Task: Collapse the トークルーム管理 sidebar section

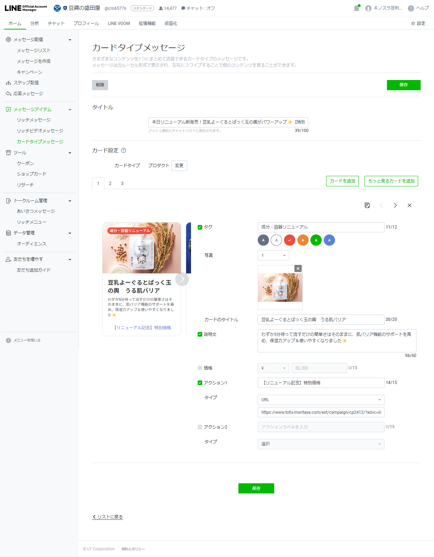Action: 70,201
